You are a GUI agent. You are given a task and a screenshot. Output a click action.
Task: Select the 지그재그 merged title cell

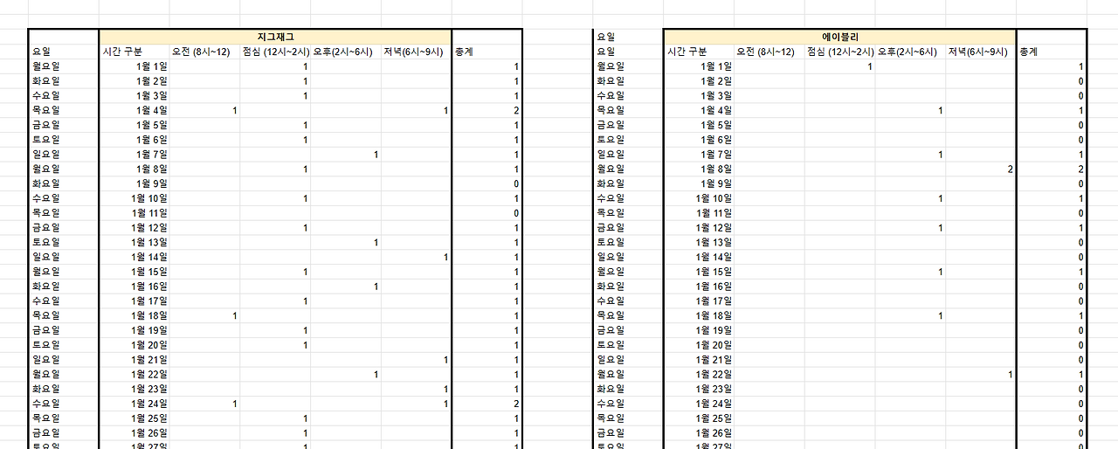(x=275, y=37)
